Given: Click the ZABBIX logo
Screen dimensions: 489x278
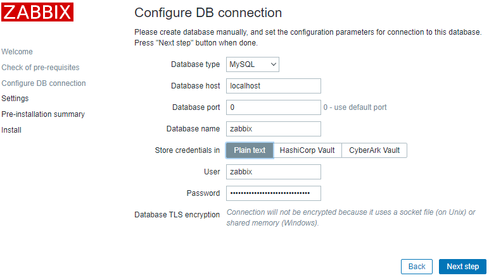Looking at the screenshot, I should [x=37, y=12].
